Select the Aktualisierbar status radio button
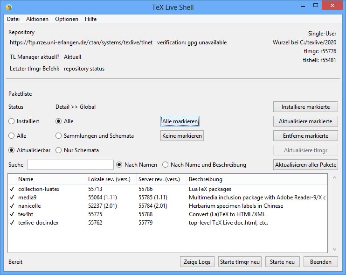The image size is (346, 275). point(11,150)
